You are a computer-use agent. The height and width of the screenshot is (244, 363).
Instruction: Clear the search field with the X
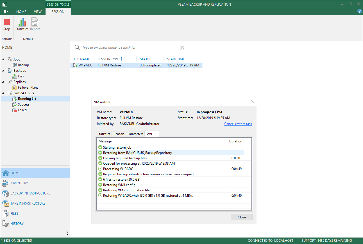[182, 48]
